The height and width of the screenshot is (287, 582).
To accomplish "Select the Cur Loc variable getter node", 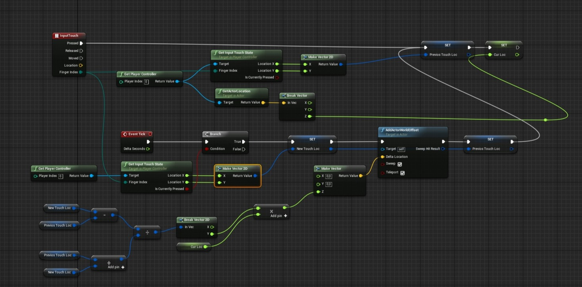I will click(194, 247).
